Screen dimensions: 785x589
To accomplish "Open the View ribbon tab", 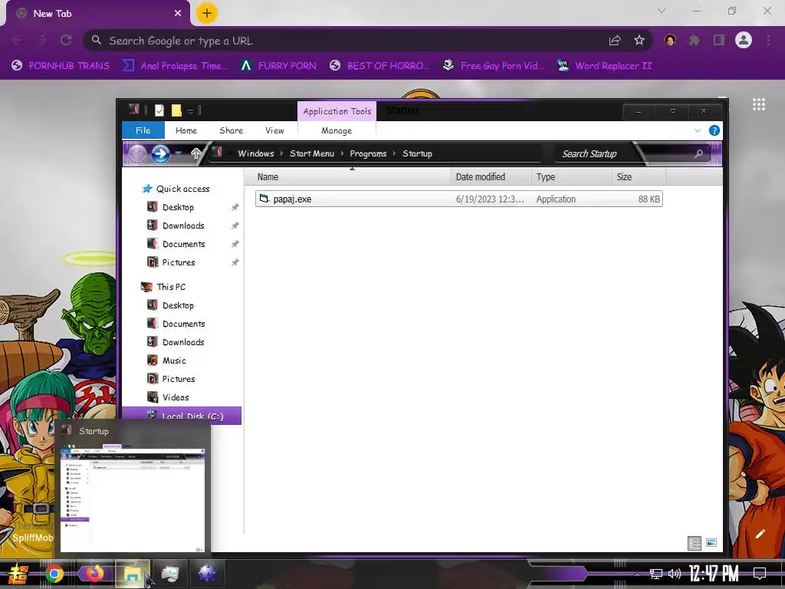I will click(x=275, y=130).
